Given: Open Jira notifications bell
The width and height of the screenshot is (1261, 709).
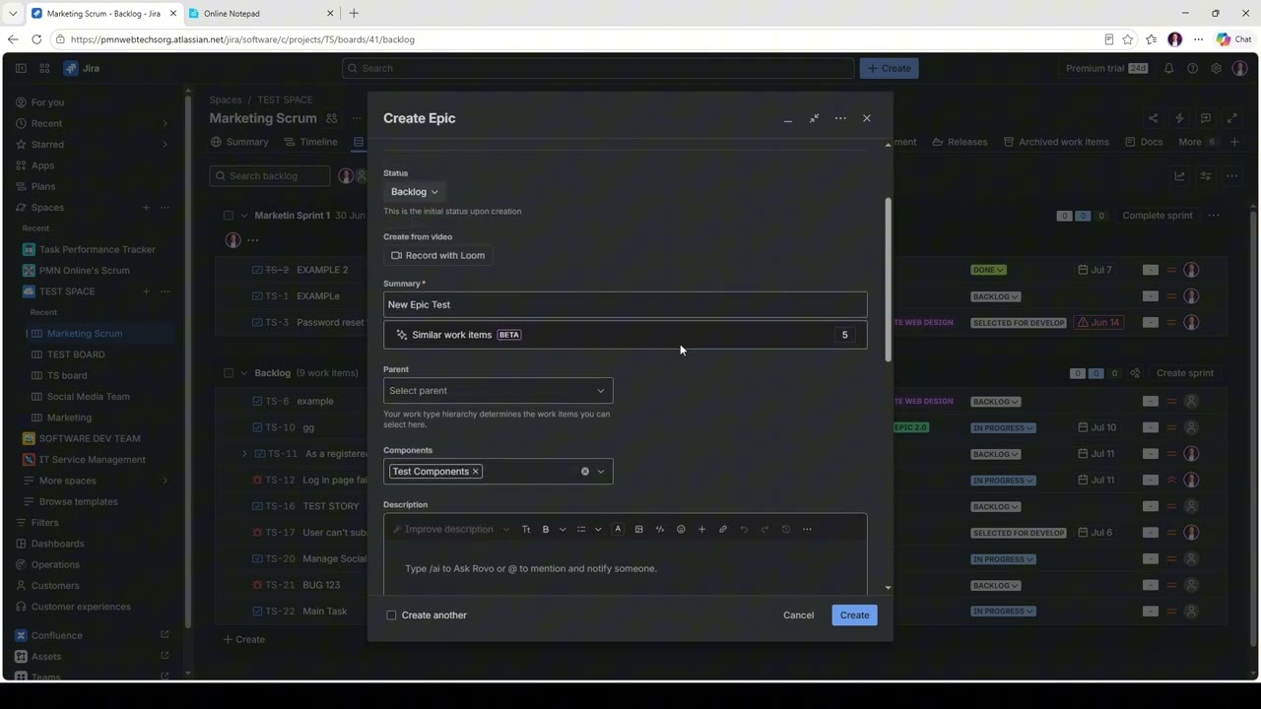Looking at the screenshot, I should tap(1168, 68).
